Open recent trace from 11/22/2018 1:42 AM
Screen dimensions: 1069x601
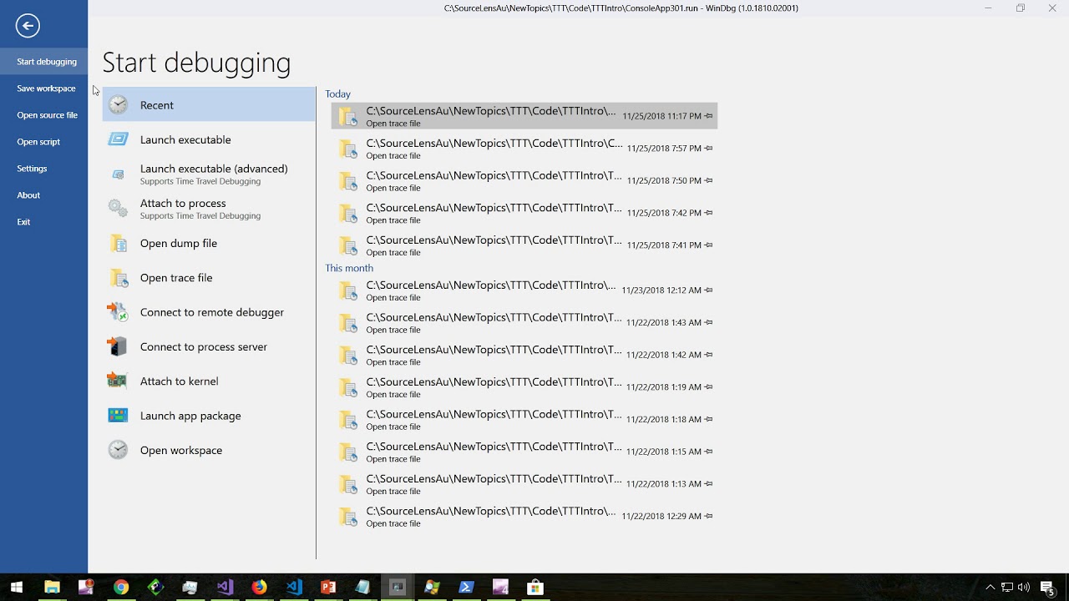tap(524, 355)
